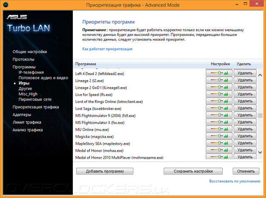Remove MapleStory SEA entry
Image resolution: width=266 pixels, height=198 pixels.
point(245,143)
